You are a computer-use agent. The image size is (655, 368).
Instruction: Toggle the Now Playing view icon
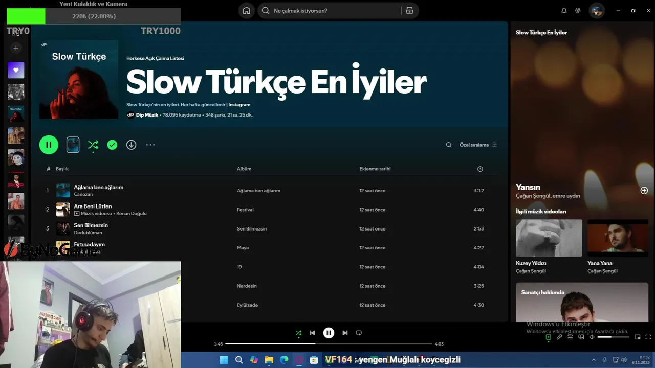(549, 337)
